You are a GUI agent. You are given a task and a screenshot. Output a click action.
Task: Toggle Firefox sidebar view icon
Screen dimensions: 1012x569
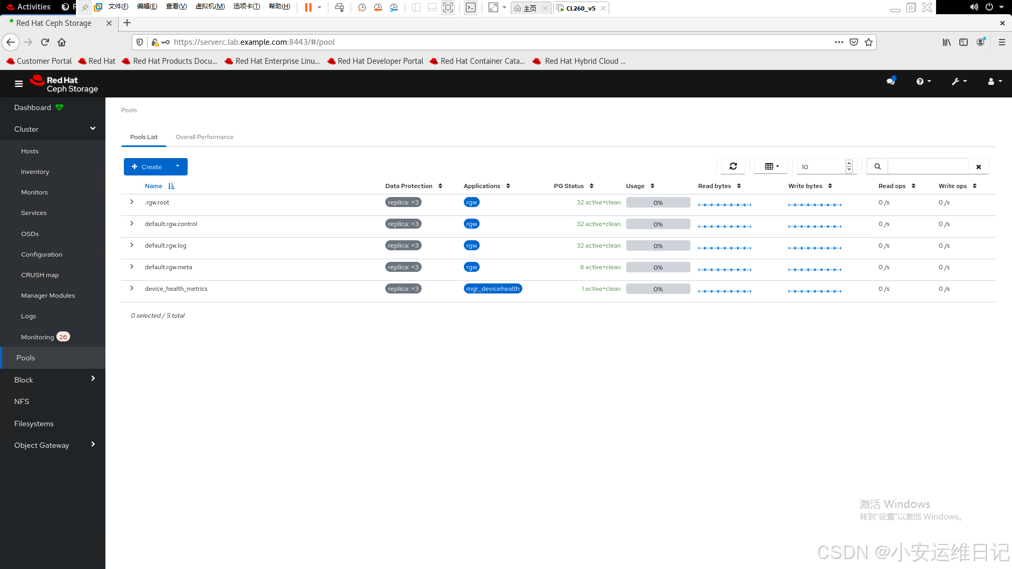[964, 42]
